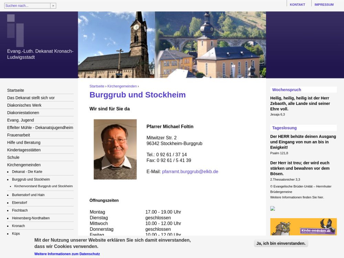This screenshot has height=258, width=344.
Task: Open the KONTAKT page
Action: 297,4
